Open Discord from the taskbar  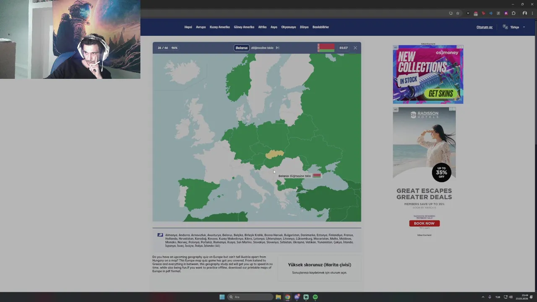pos(297,297)
